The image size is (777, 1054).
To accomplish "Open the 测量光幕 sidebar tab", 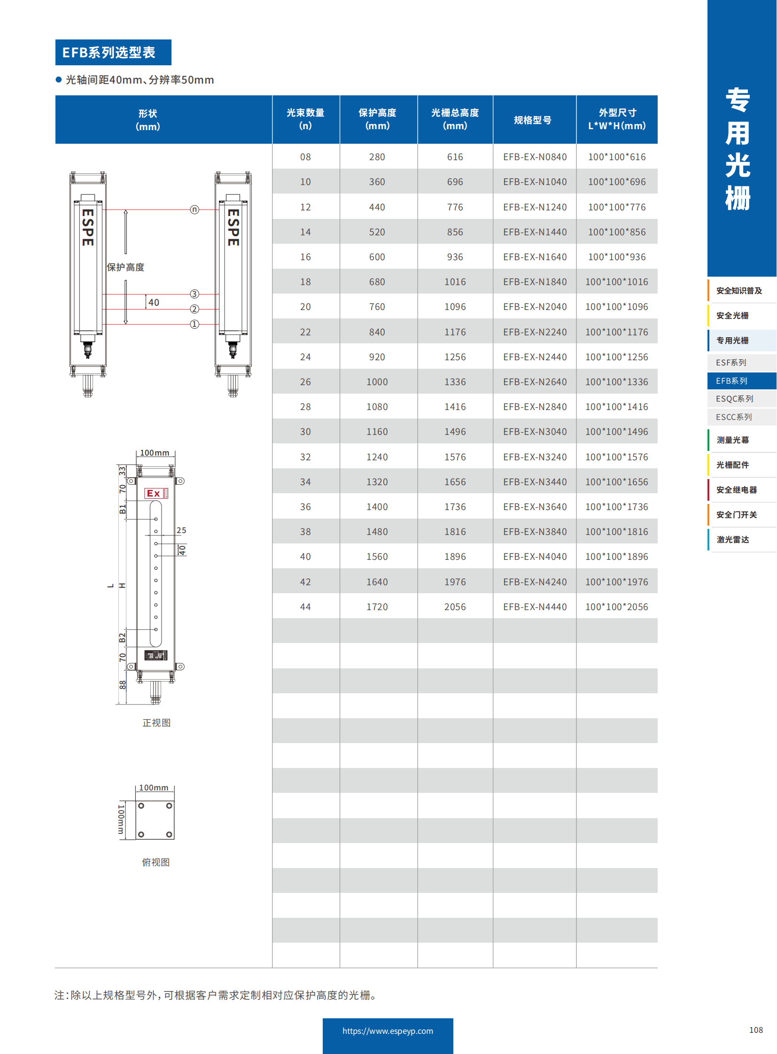I will tap(742, 440).
